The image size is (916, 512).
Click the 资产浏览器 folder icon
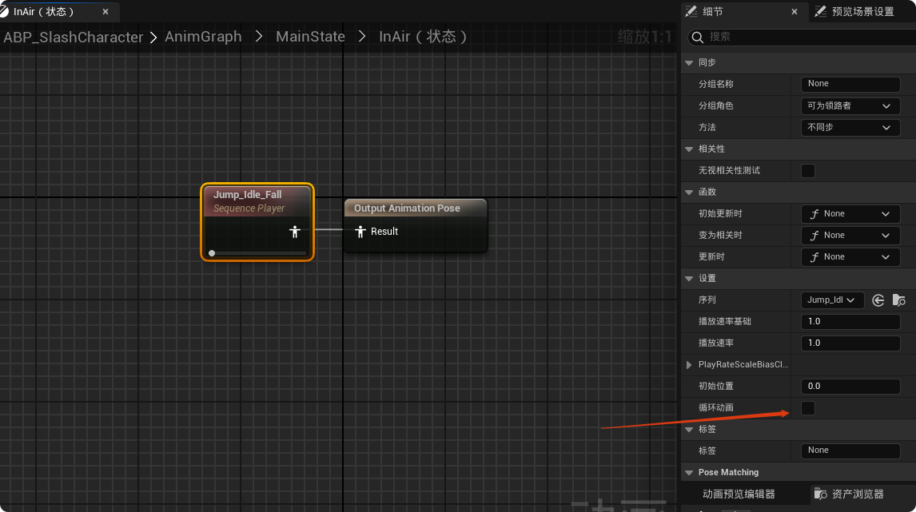tap(820, 494)
